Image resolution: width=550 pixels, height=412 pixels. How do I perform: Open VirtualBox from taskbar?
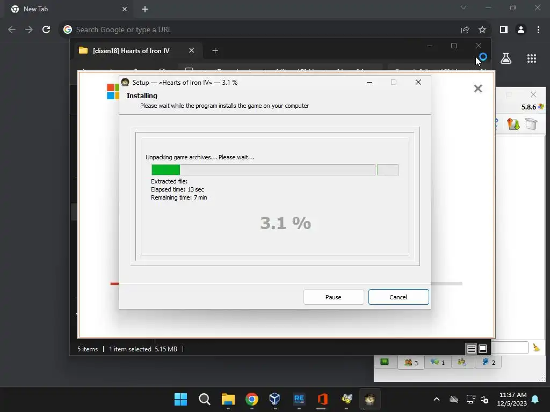(275, 399)
